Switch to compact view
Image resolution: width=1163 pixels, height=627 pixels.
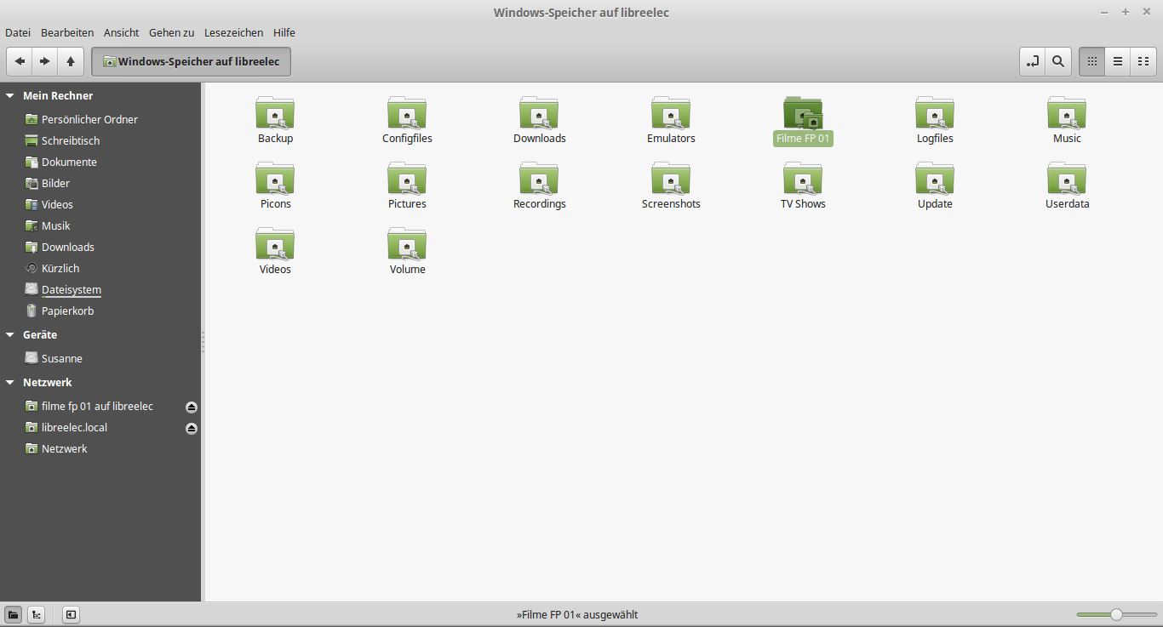click(1143, 61)
